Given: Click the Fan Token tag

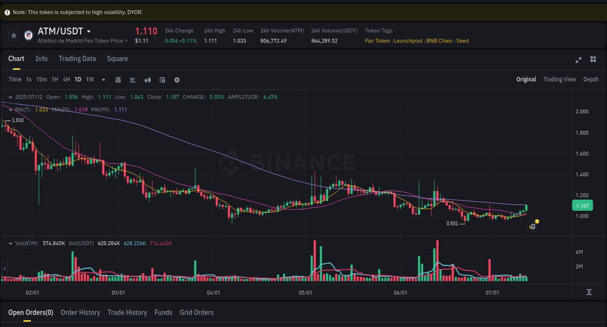Looking at the screenshot, I should point(377,41).
